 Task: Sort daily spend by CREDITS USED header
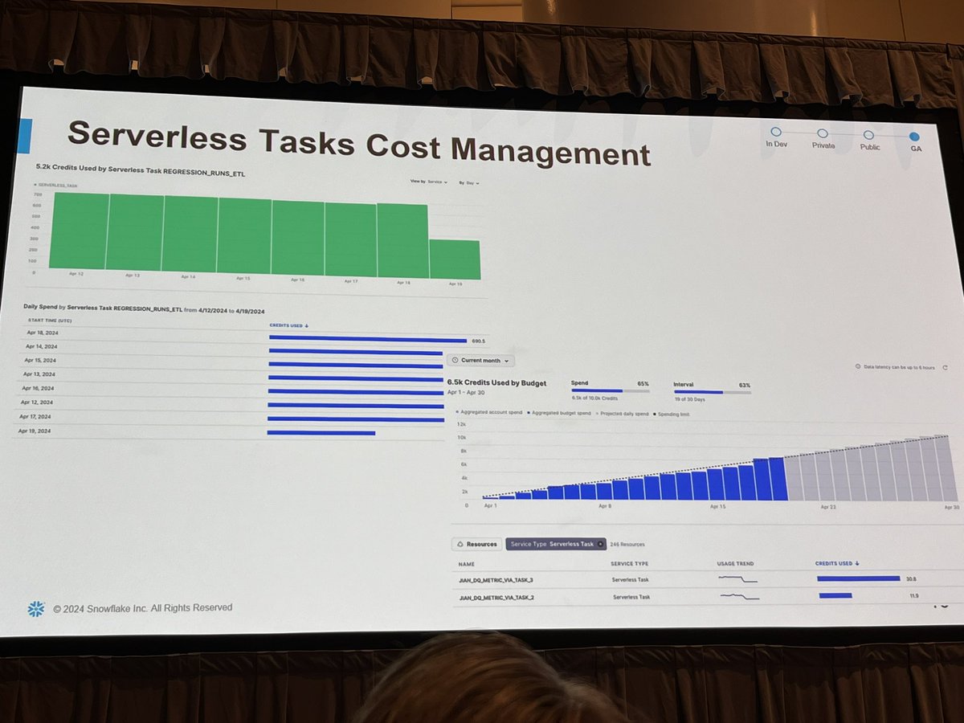point(288,325)
